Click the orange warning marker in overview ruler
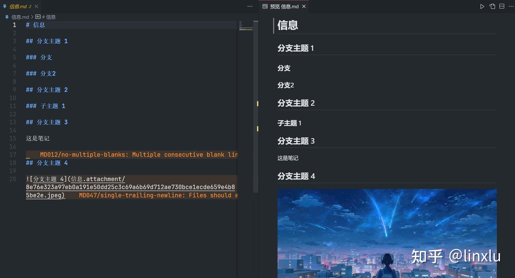515x278 pixels. pos(257,104)
